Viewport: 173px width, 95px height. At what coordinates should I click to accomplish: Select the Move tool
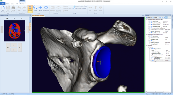40,9
